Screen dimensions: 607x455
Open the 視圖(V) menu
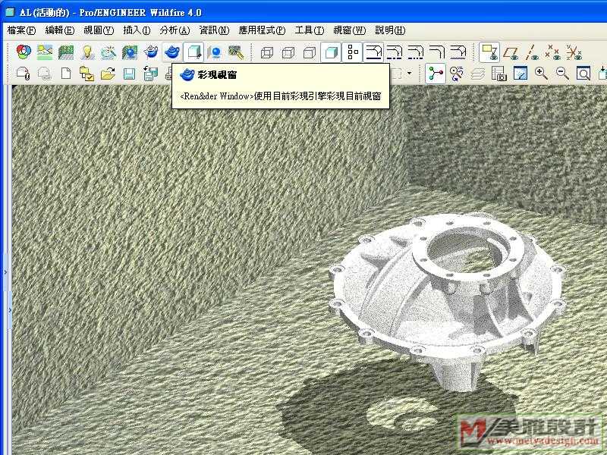[99, 30]
